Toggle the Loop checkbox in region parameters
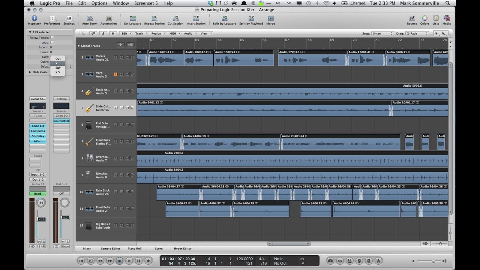This screenshot has height=270, width=480. pyautogui.click(x=52, y=43)
